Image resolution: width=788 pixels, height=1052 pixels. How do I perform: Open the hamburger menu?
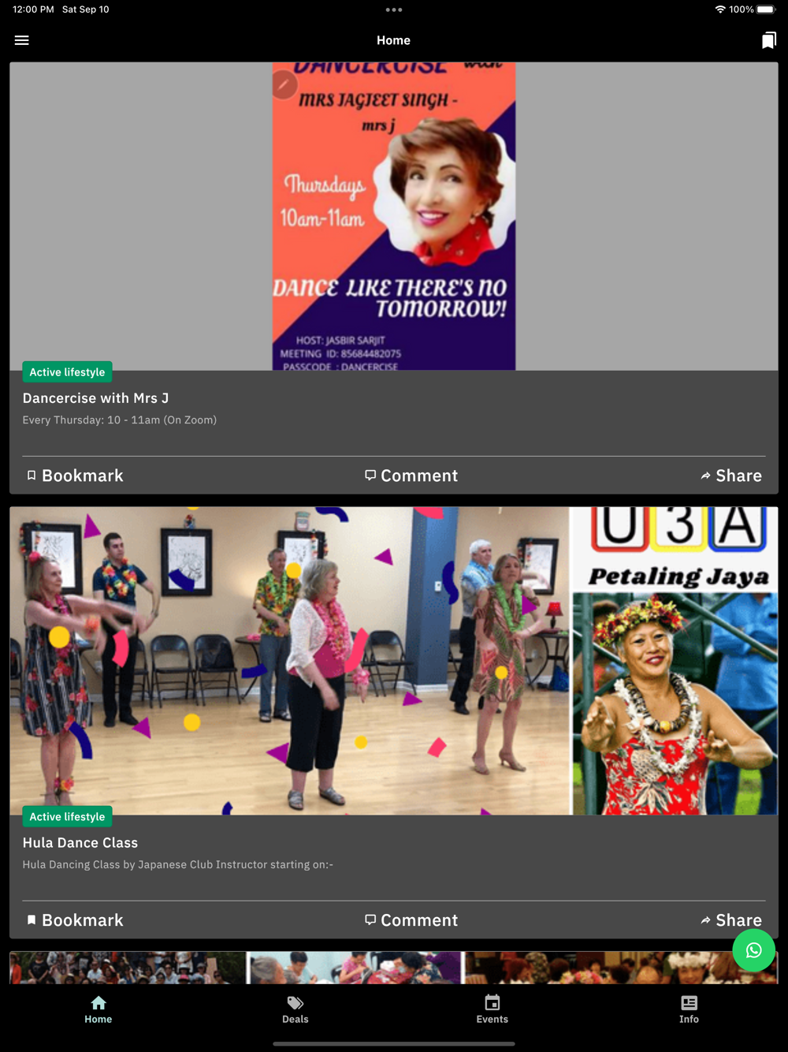22,40
